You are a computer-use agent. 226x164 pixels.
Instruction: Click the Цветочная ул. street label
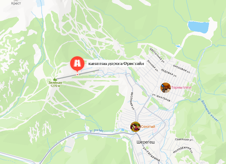[x=157, y=55]
